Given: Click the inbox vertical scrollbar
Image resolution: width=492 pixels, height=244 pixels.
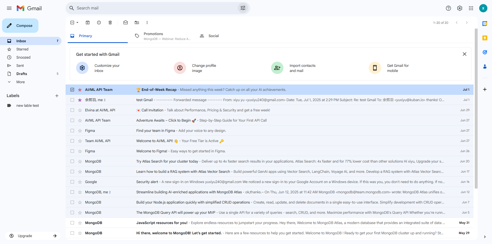Looking at the screenshot, I should click(476, 109).
